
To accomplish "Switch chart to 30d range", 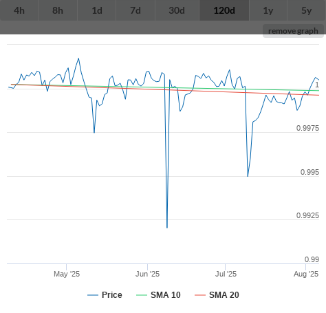I will (177, 10).
